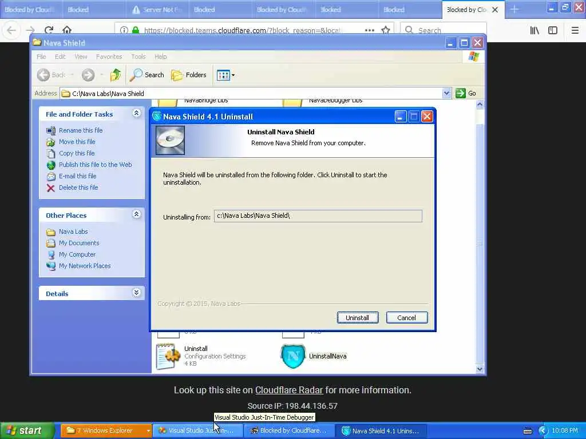Viewport: 586px width, 439px height.
Task: Open Cloudflare Radar link on blocked page
Action: 289,390
